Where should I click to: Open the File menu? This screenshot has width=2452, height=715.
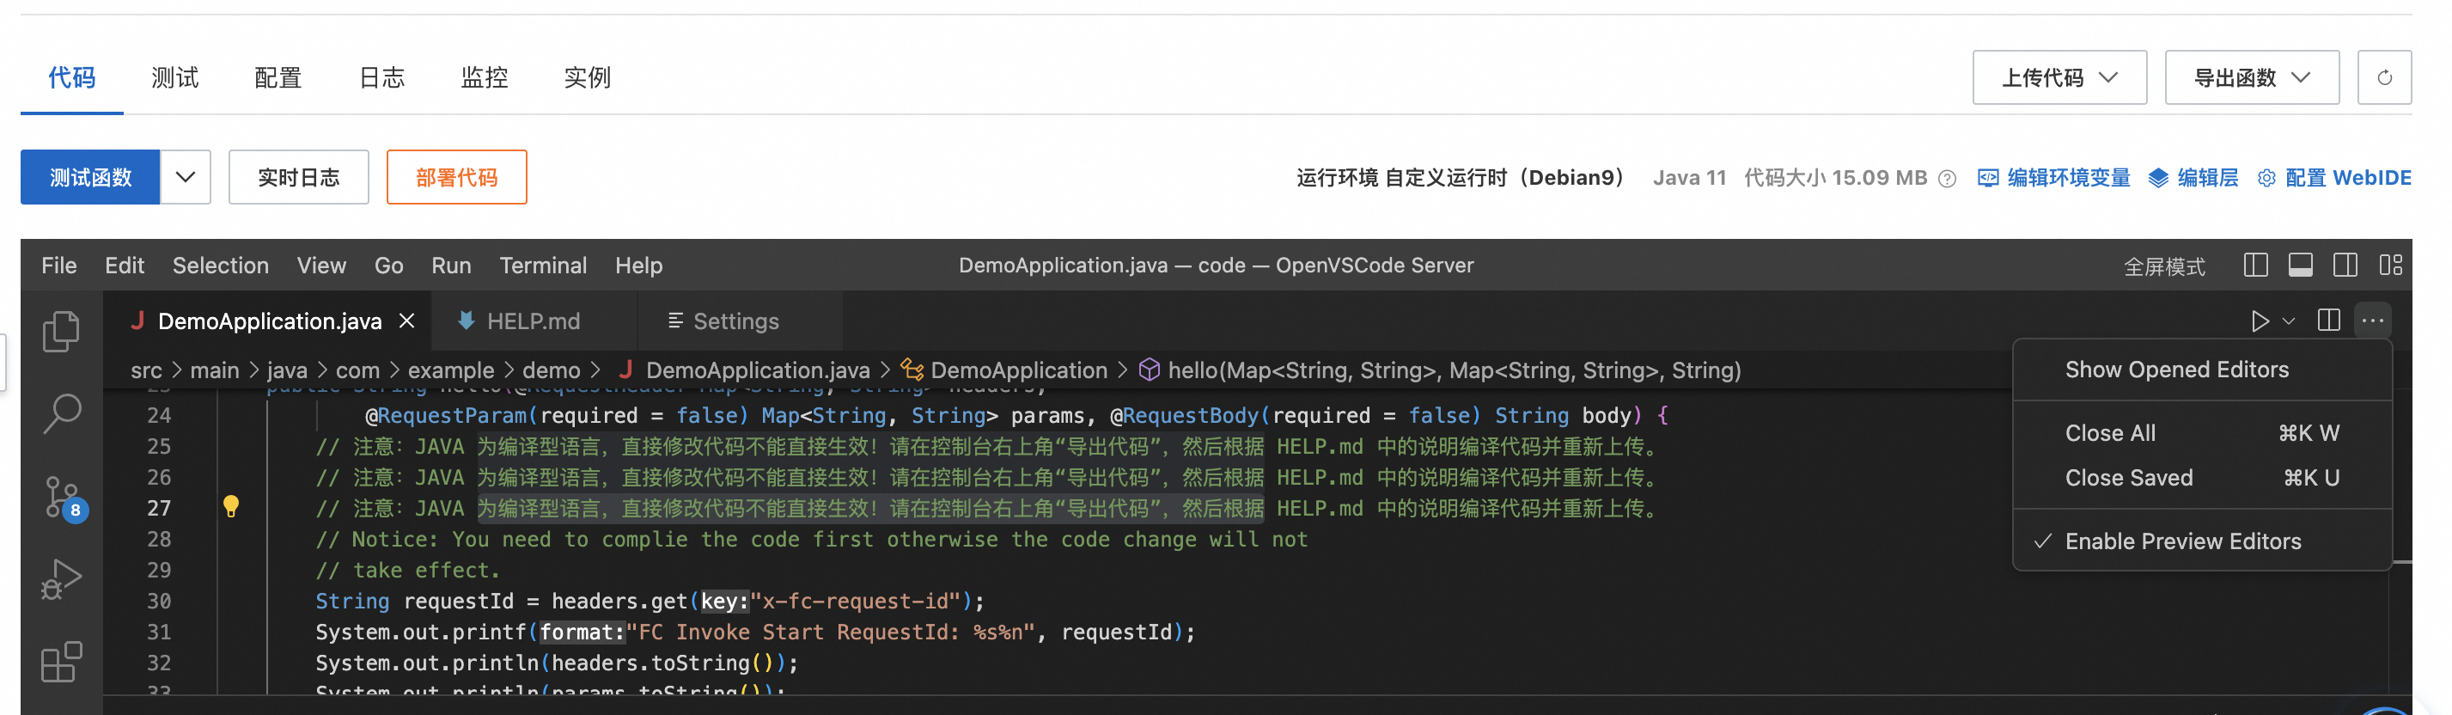click(x=59, y=265)
